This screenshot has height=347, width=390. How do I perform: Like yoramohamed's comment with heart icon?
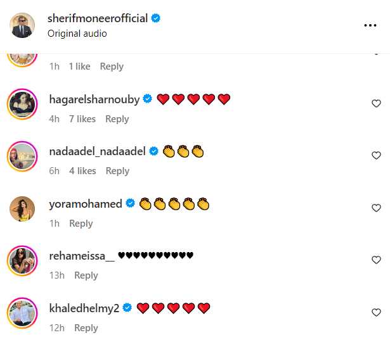[x=376, y=208]
